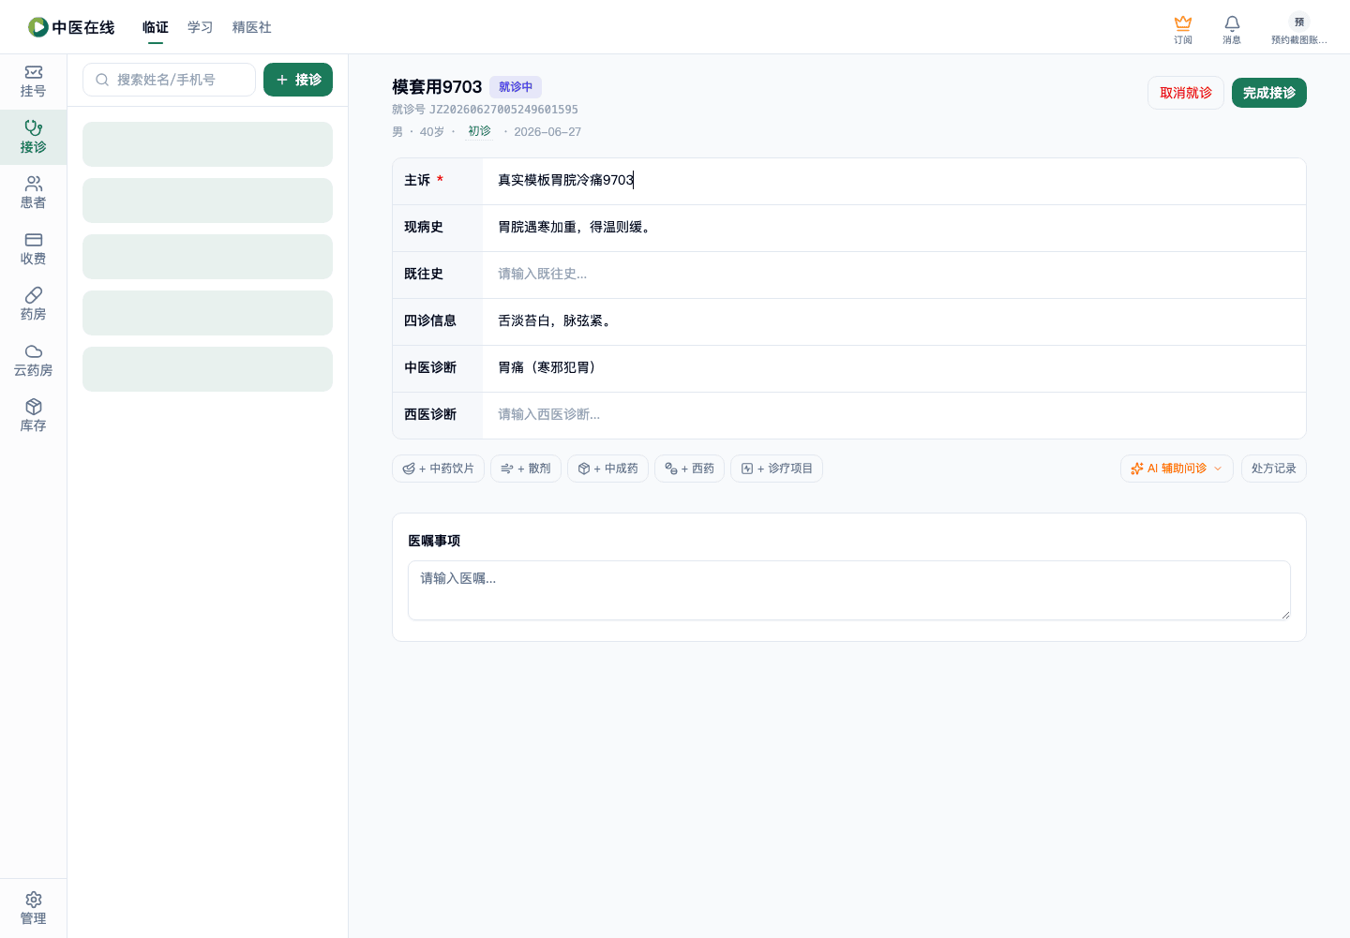Click the 初诊 tag
The image size is (1350, 938).
(x=479, y=131)
